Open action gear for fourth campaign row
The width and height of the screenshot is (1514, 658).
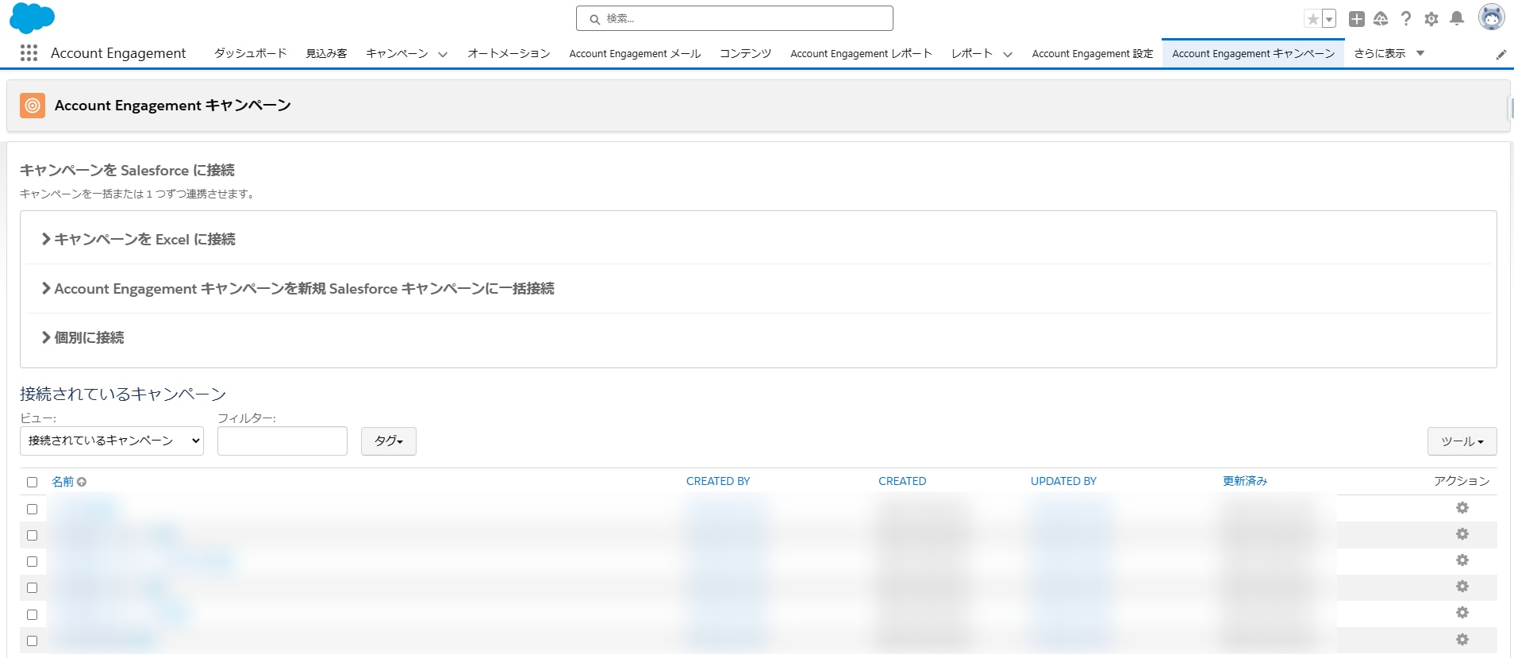point(1462,587)
